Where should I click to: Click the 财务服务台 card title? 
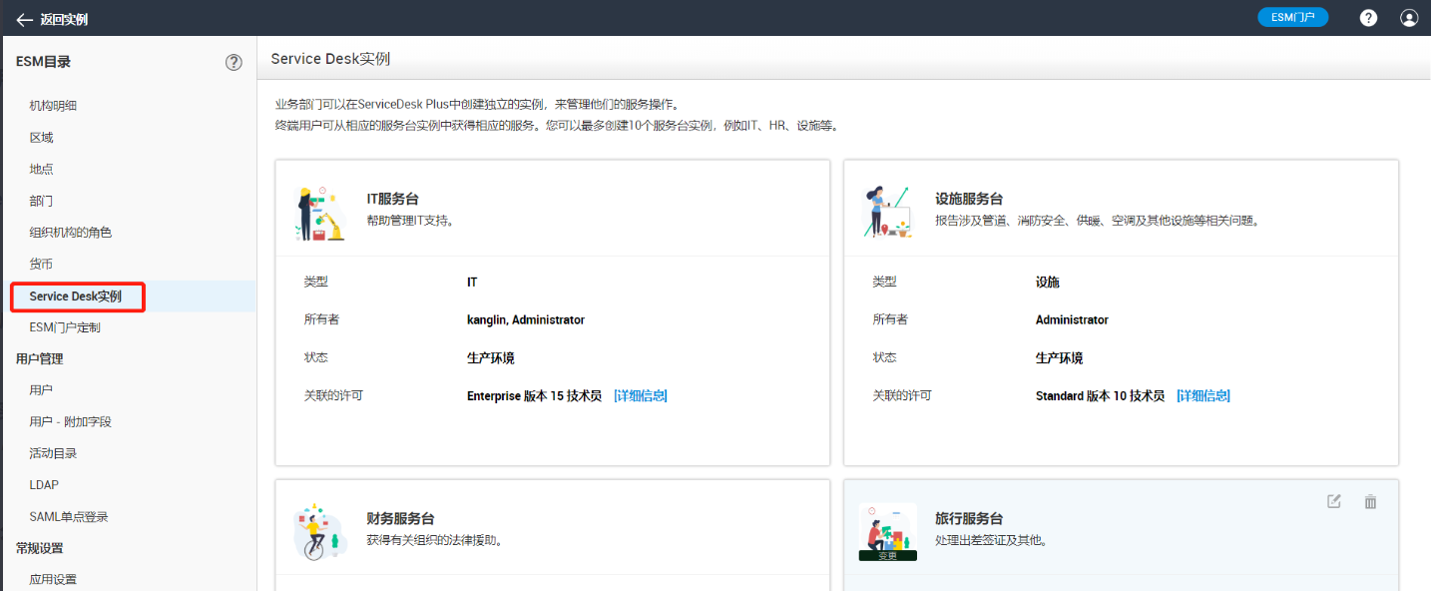pos(401,519)
